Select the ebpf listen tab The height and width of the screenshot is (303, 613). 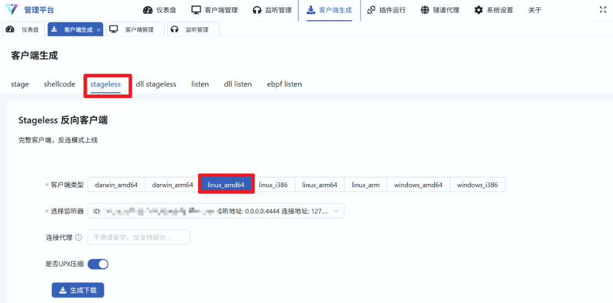[284, 84]
